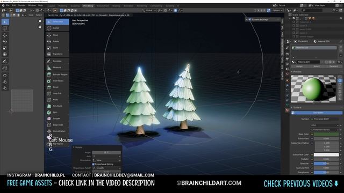Select the Loop Cut tool
This screenshot has height=193, width=344.
(x=58, y=93)
